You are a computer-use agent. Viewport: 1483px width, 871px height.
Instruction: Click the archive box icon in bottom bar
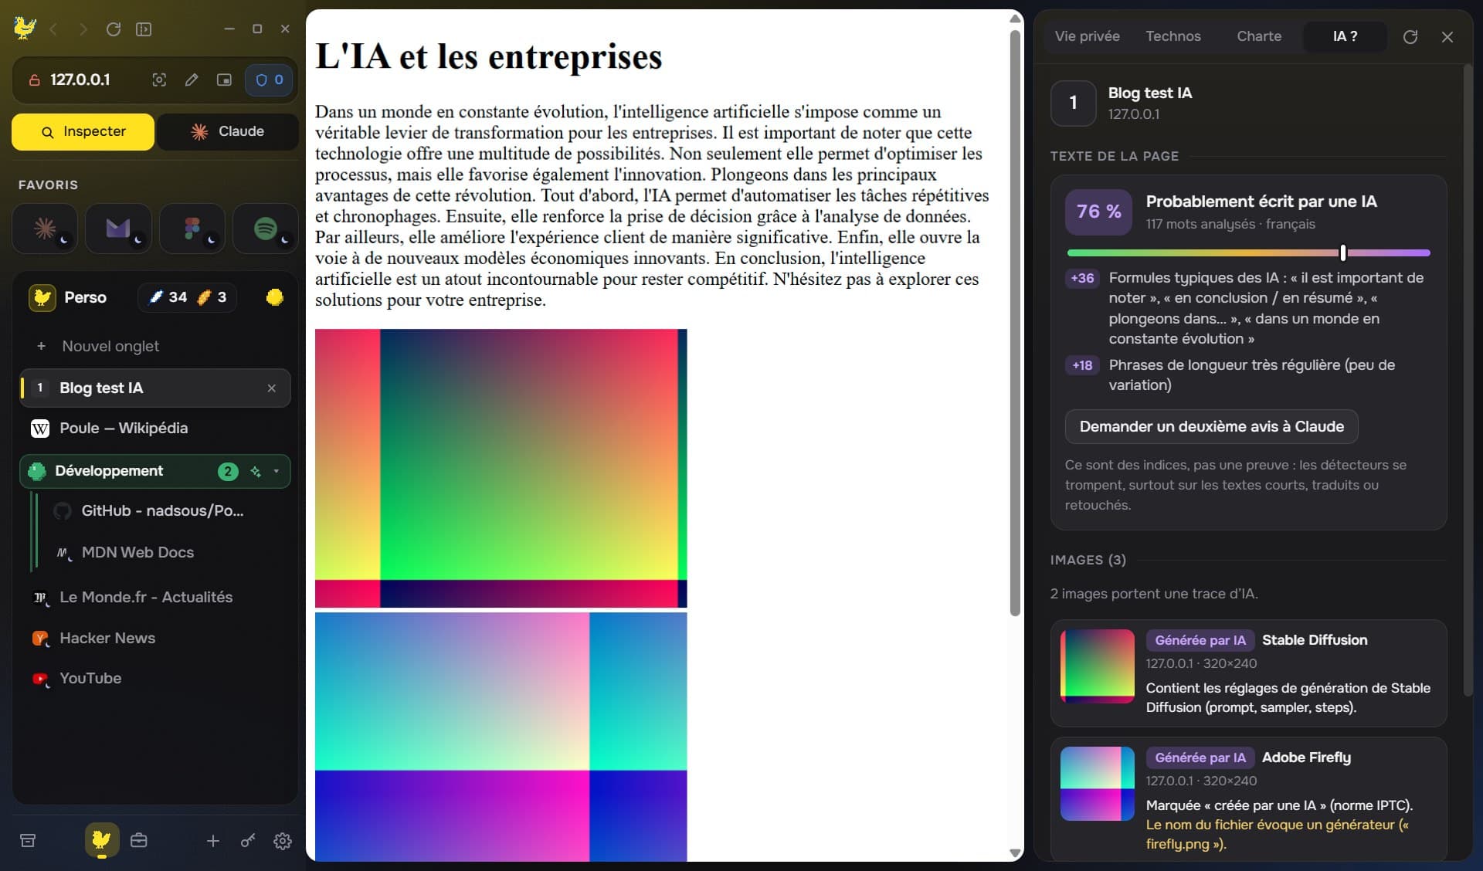point(28,841)
